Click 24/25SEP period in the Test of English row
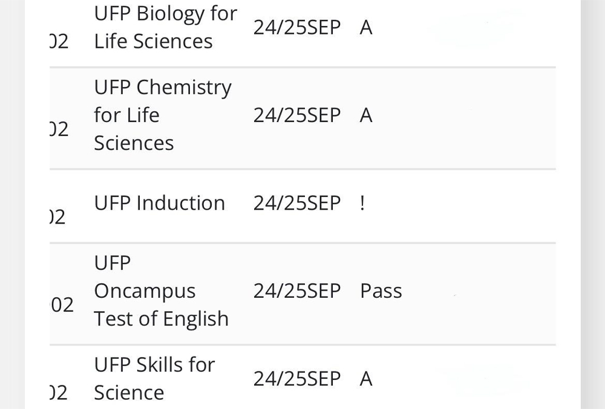Screen dimensions: 605x409 point(297,291)
